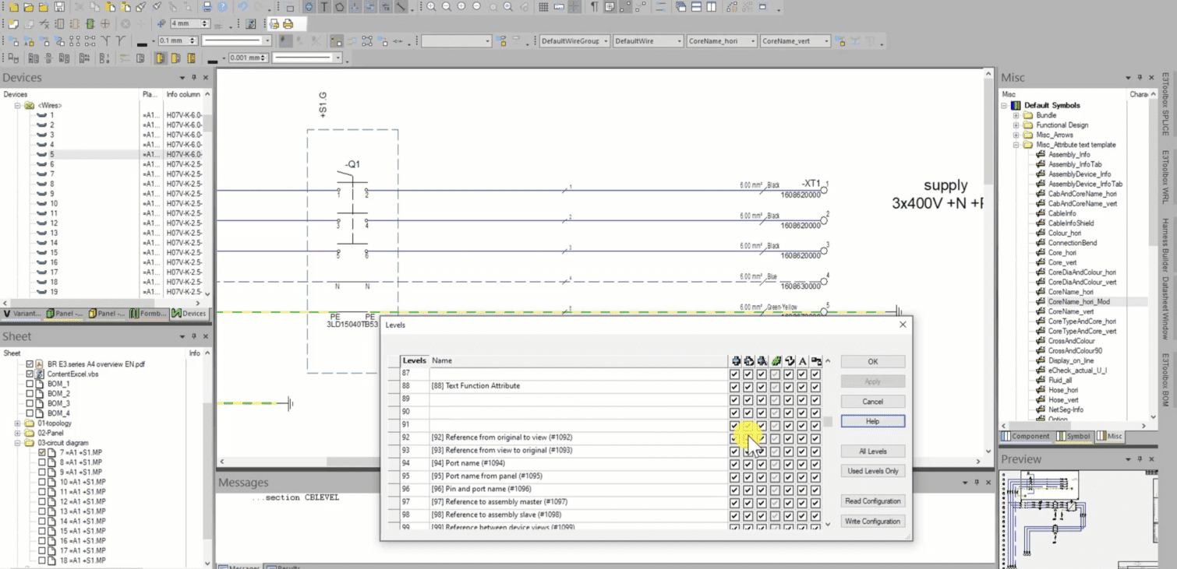Toggle first checkbox in level 97 assembly master row
The width and height of the screenshot is (1177, 569).
click(x=735, y=502)
